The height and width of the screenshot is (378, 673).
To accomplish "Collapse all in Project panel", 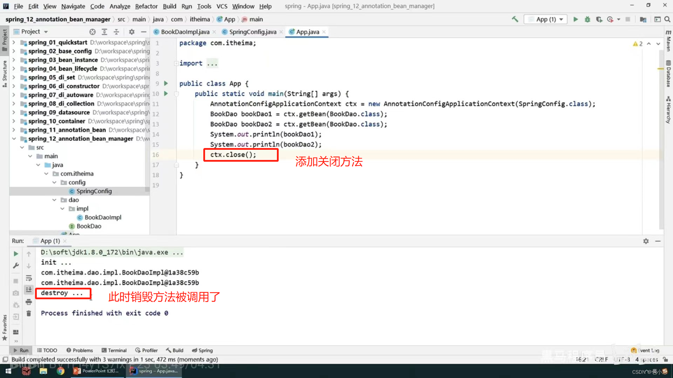I will click(x=116, y=32).
